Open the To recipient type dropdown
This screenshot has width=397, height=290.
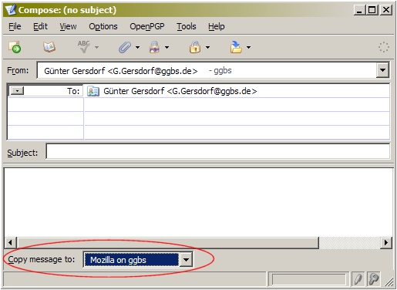17,91
